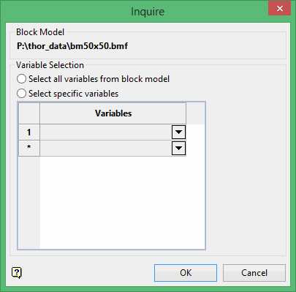Click the Cancel button

(254, 273)
